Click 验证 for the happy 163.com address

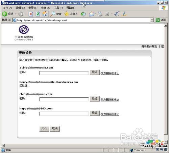[x=95, y=113]
